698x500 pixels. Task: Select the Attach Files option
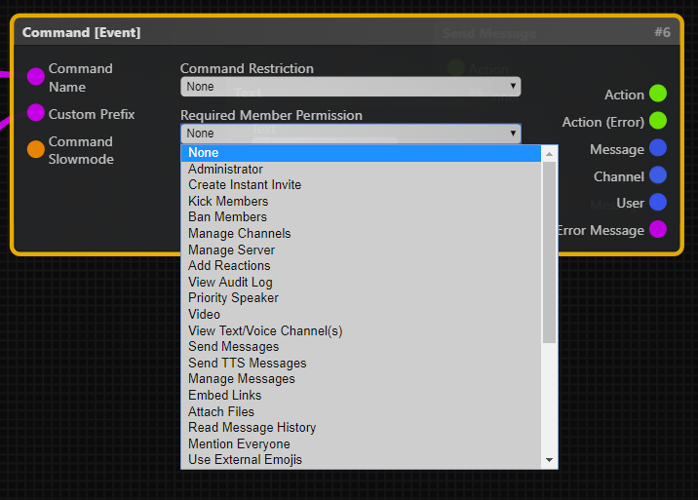361,411
